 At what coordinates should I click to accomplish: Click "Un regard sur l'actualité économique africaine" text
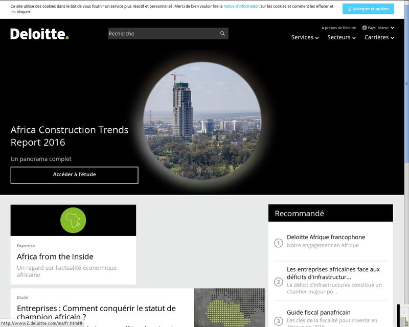point(67,271)
